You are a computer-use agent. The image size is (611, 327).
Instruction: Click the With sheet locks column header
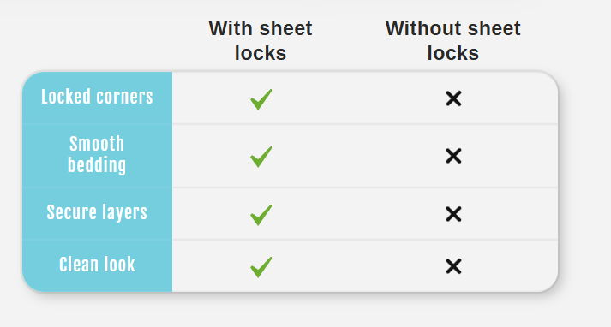point(261,40)
